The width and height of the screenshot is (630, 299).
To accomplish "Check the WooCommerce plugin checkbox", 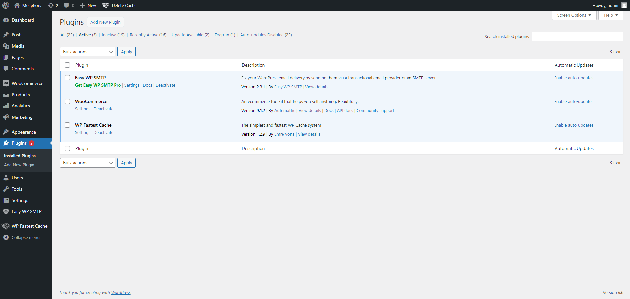I will (x=67, y=101).
